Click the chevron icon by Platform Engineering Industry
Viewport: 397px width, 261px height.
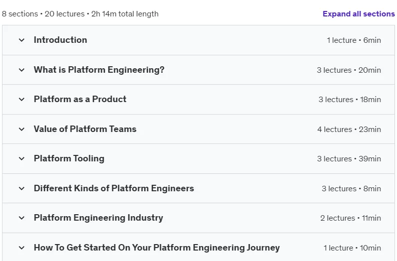[22, 218]
